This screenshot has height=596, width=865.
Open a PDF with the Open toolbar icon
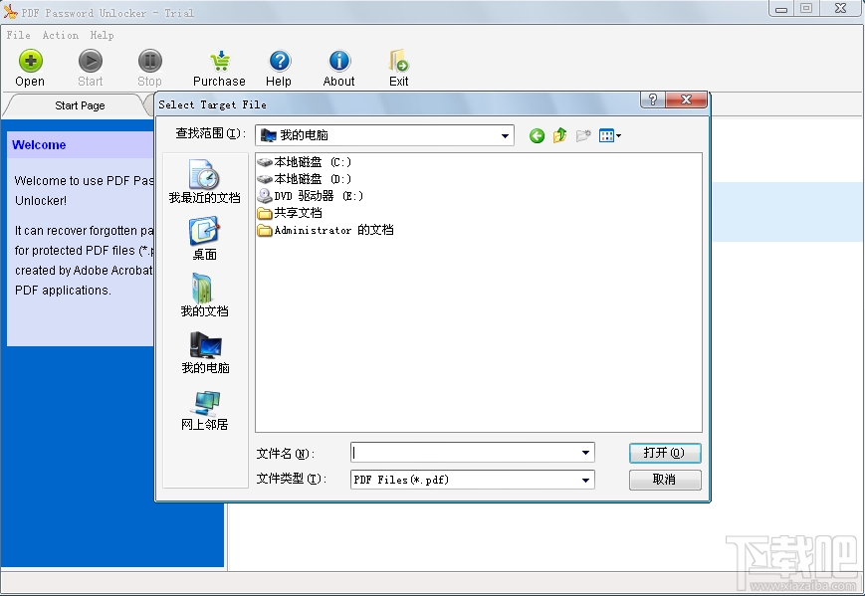[30, 66]
